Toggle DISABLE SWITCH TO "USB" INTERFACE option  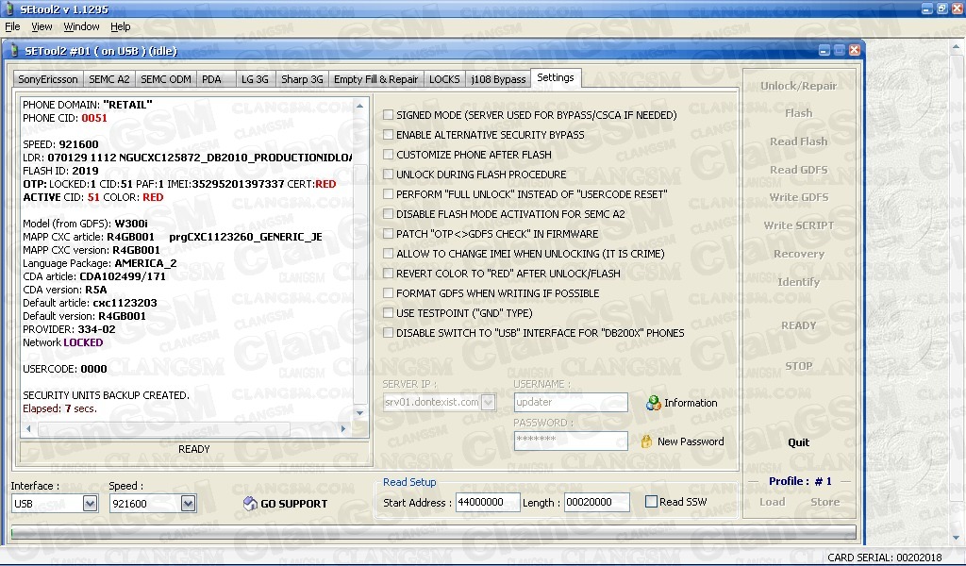coord(388,333)
